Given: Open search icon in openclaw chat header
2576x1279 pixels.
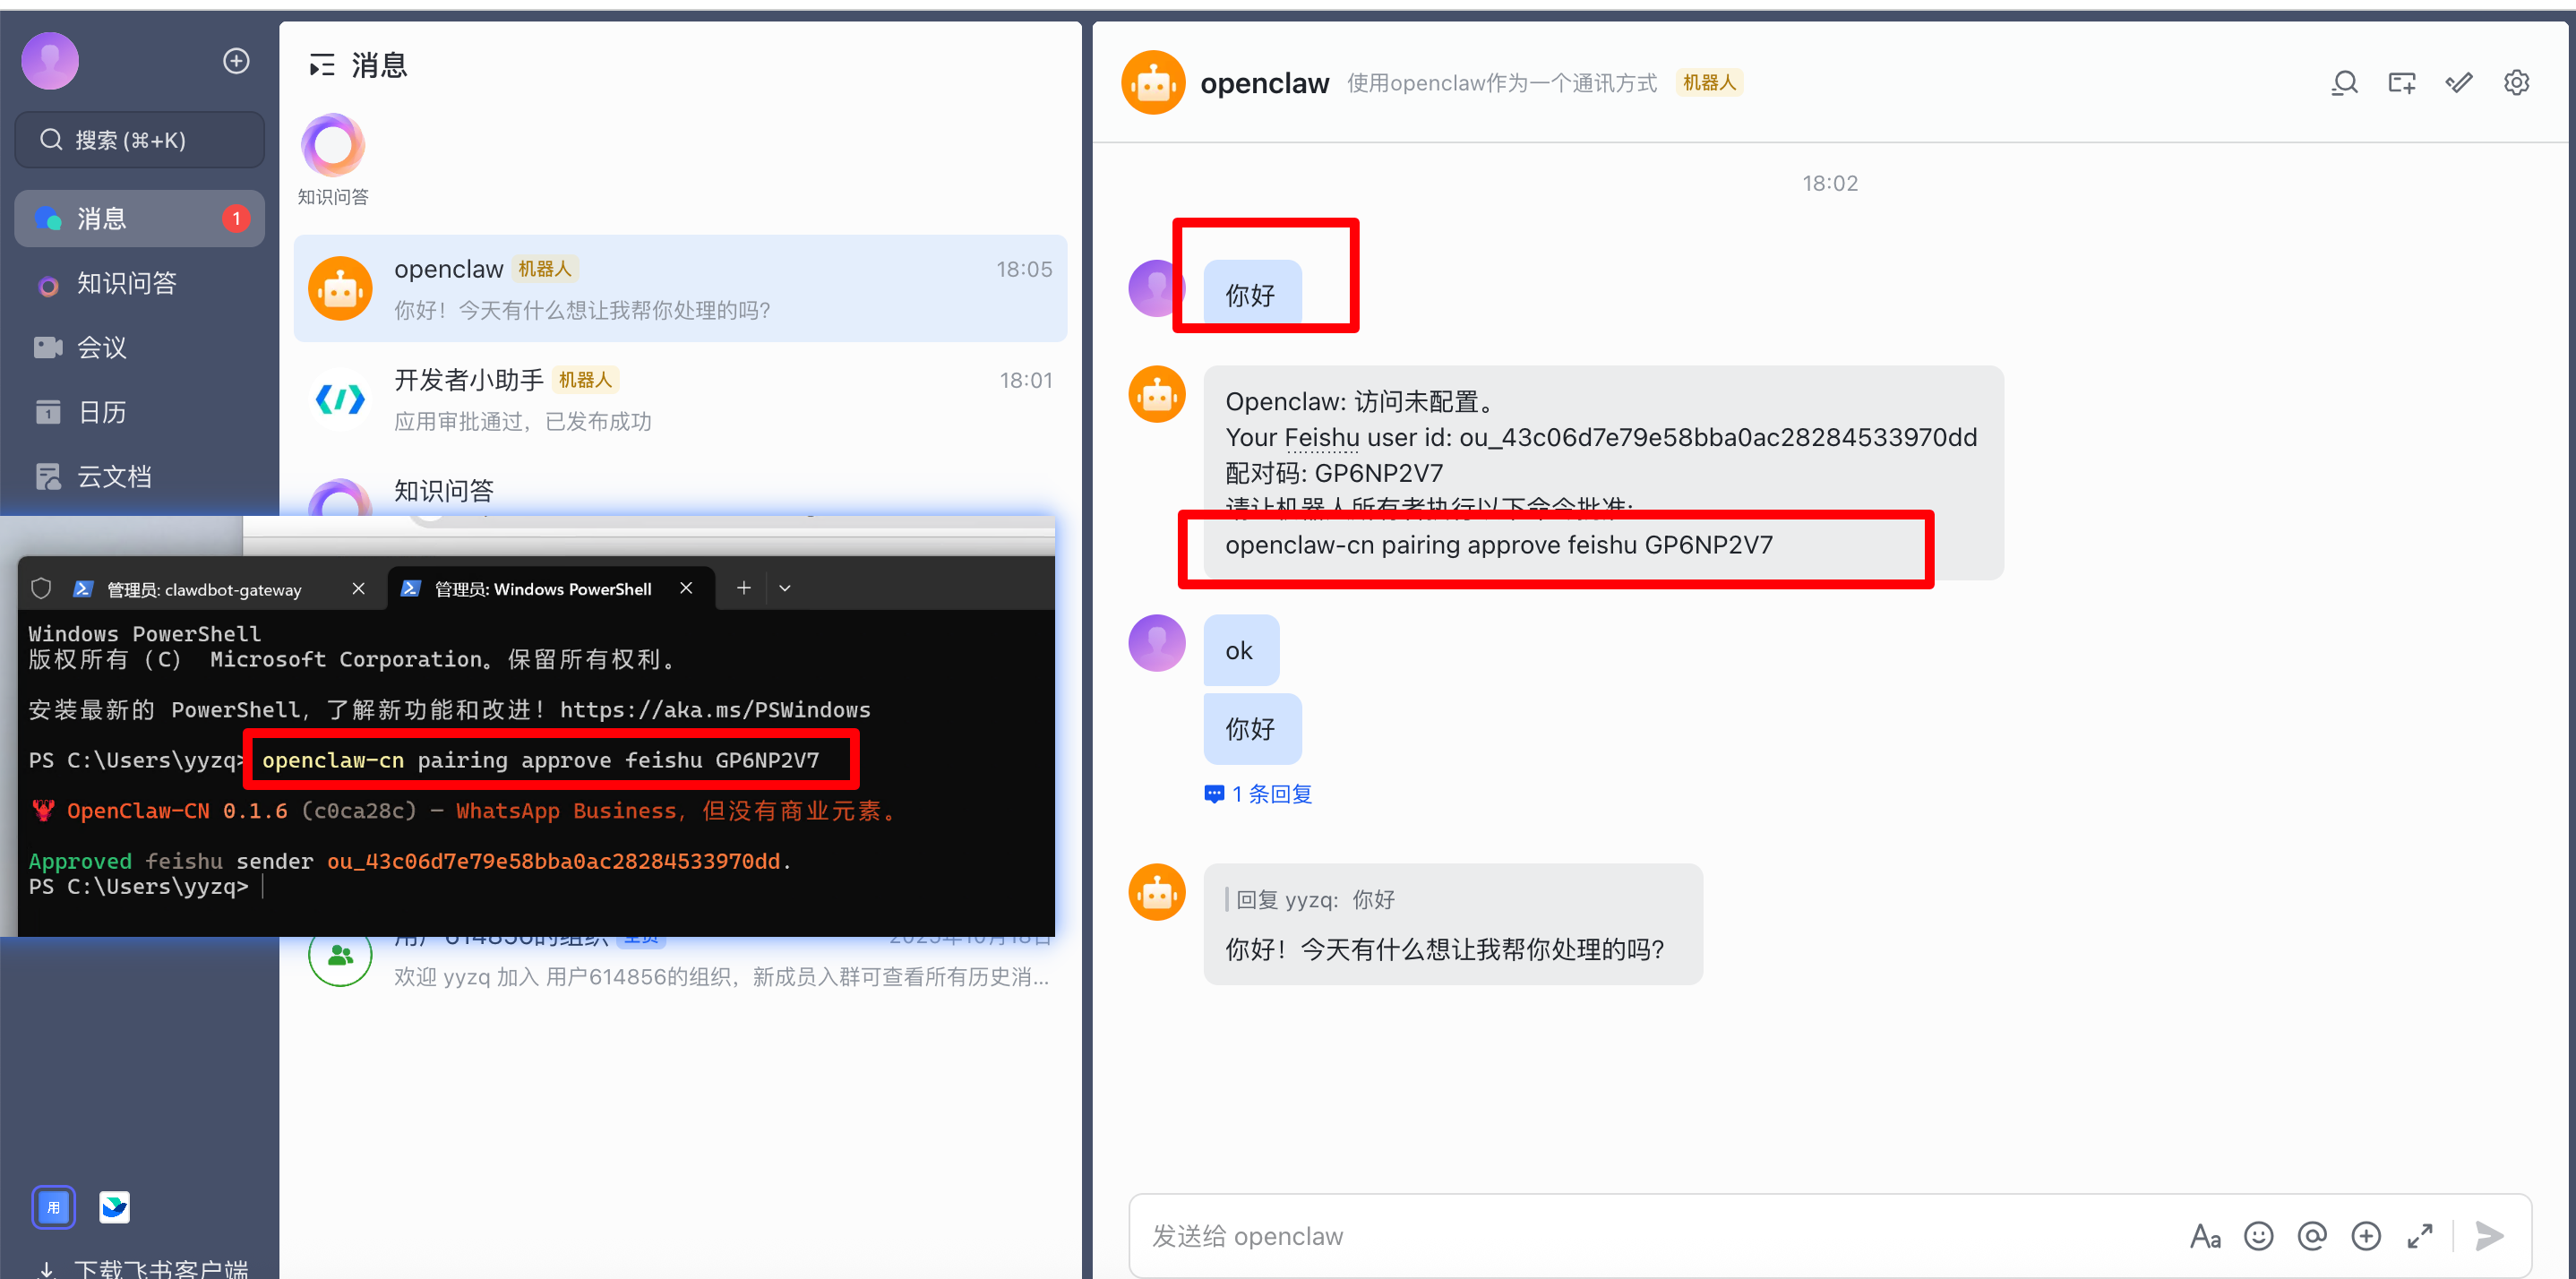Looking at the screenshot, I should [2344, 83].
